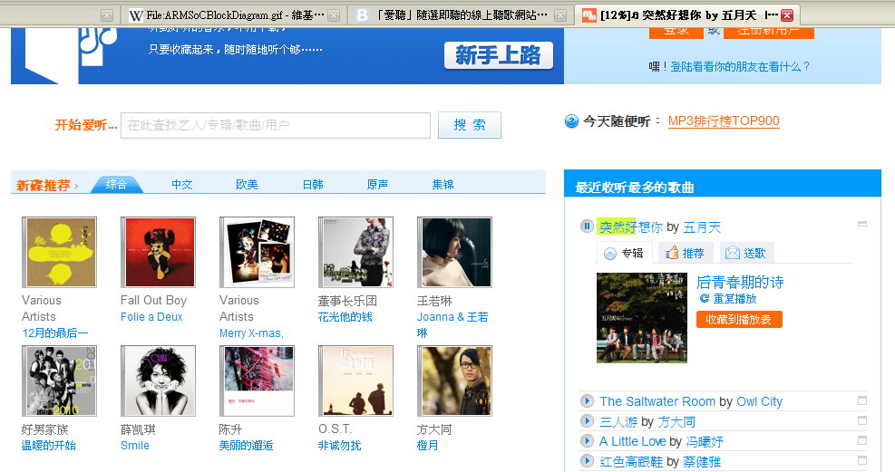
Task: Open the 送歌 send song tab
Action: click(746, 253)
